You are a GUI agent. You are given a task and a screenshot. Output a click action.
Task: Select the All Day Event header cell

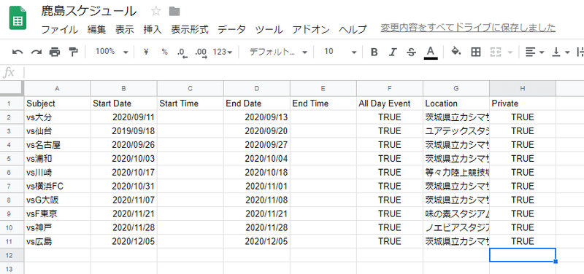[x=390, y=103]
